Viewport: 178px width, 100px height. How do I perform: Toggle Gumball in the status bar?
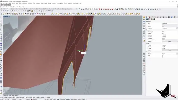68,99
